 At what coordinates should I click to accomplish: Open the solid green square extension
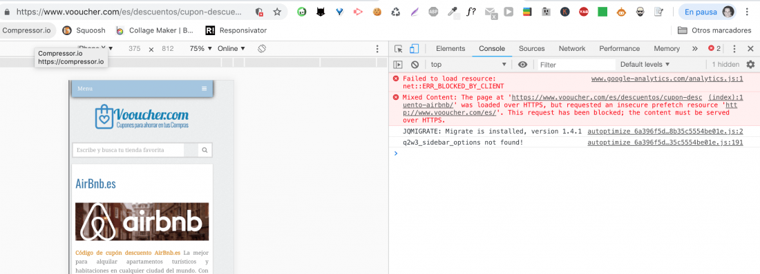(x=602, y=12)
